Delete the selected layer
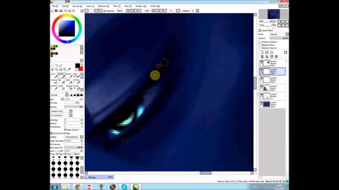The width and height of the screenshot is (339, 190). [x=276, y=56]
